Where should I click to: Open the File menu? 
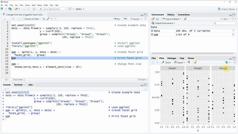tap(2, 5)
